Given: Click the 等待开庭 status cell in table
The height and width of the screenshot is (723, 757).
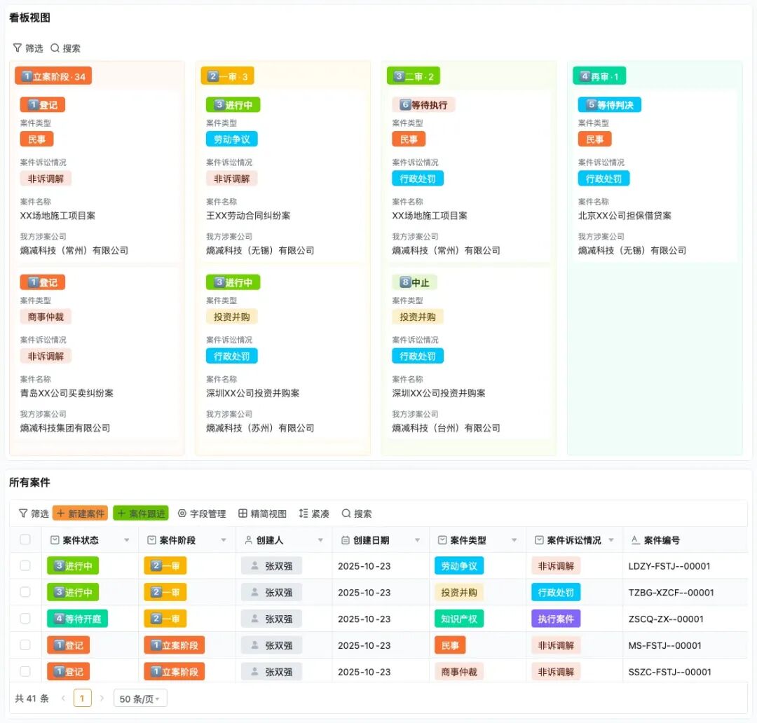Looking at the screenshot, I should pyautogui.click(x=77, y=619).
